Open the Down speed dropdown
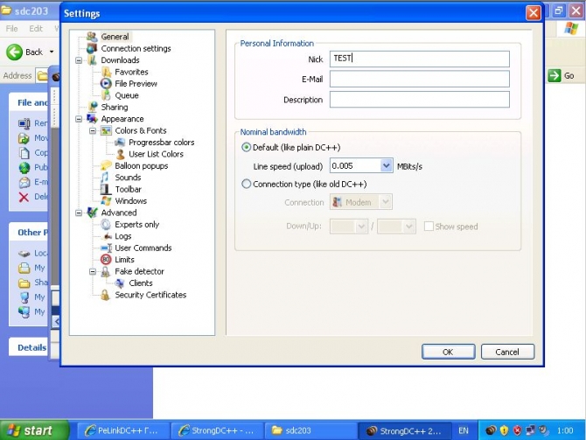 [x=361, y=227]
